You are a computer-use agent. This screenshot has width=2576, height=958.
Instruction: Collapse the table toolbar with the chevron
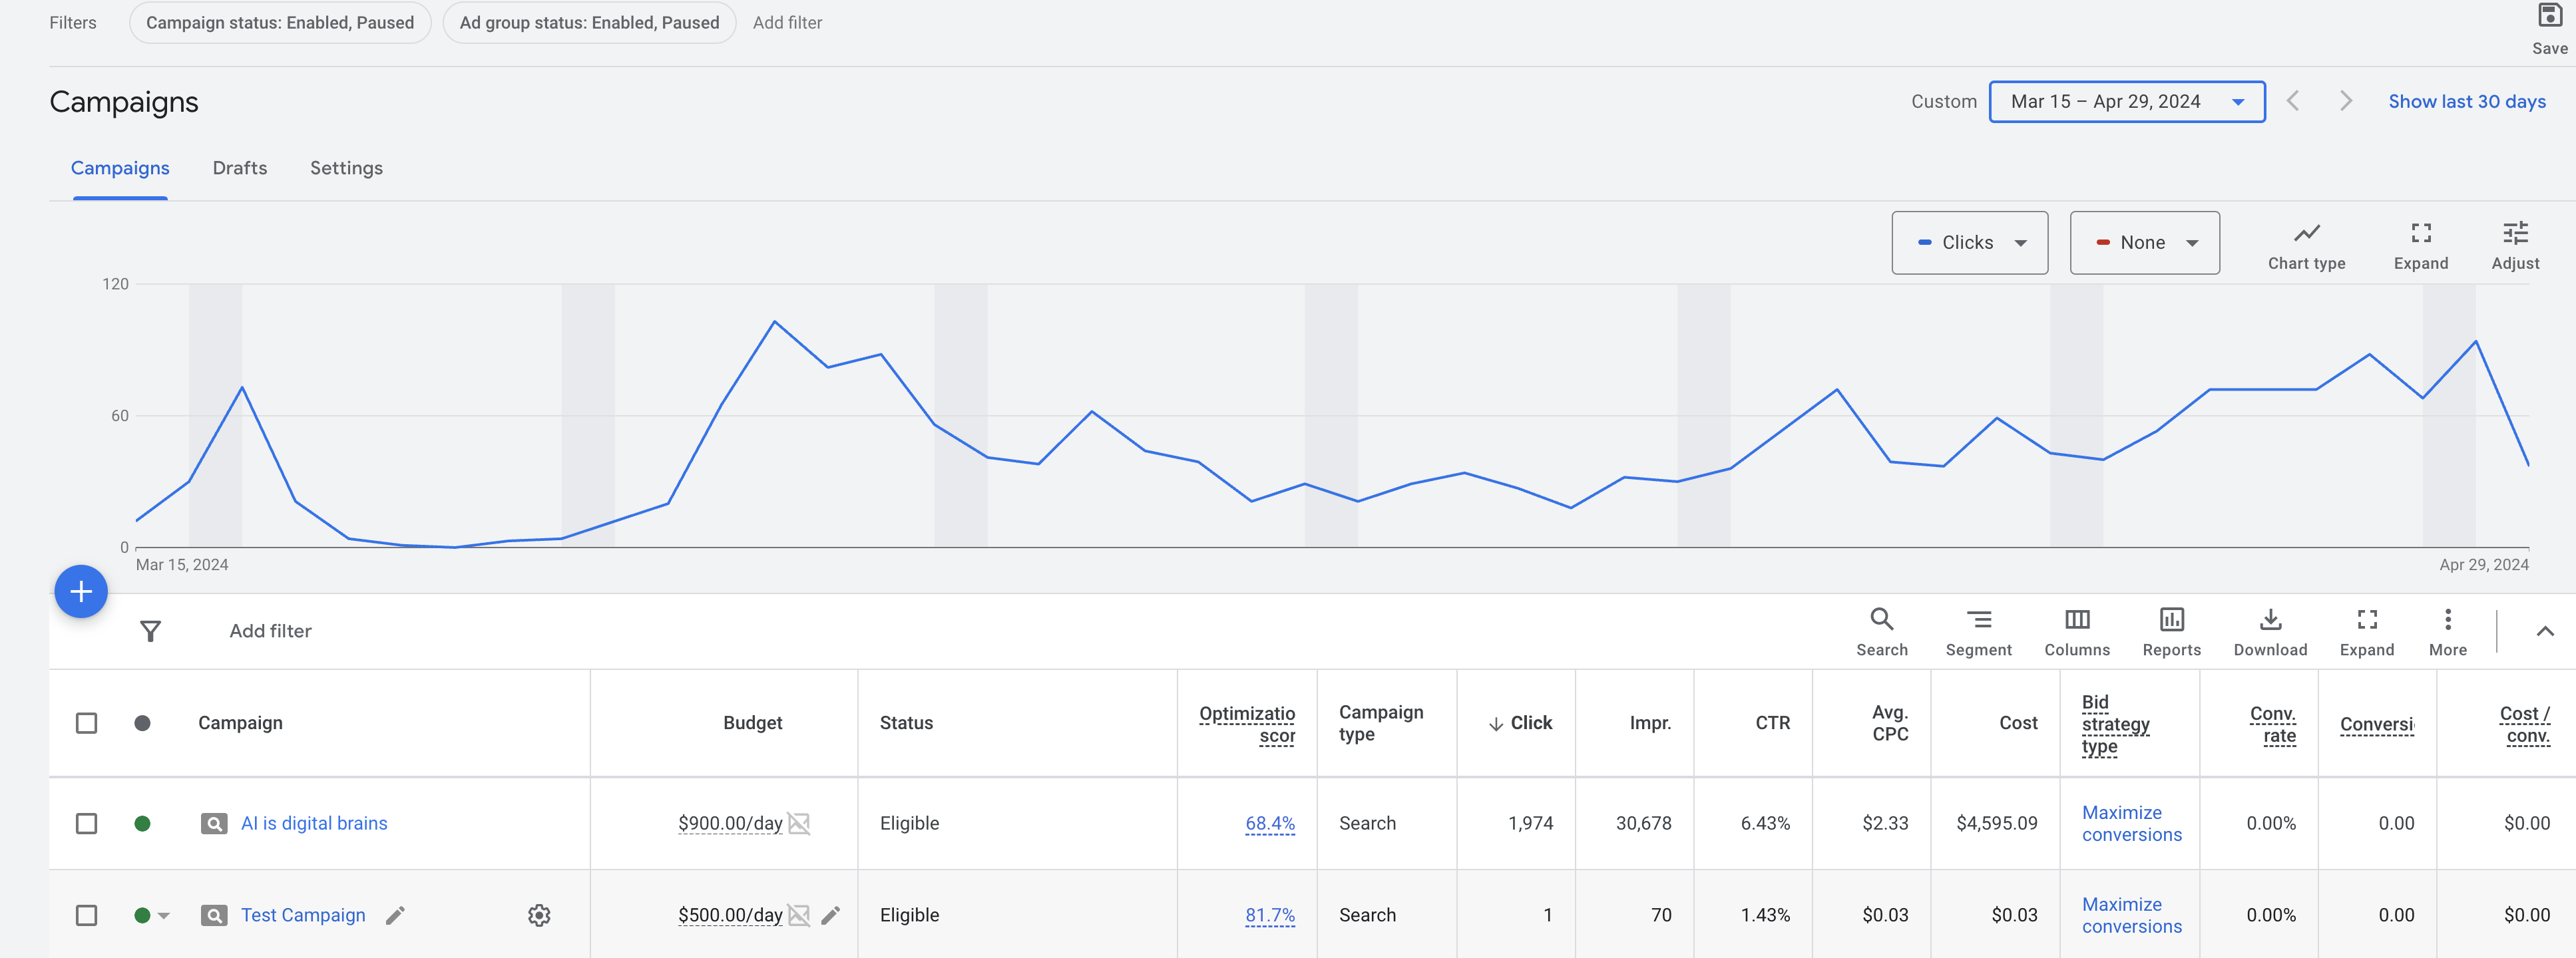pyautogui.click(x=2544, y=631)
